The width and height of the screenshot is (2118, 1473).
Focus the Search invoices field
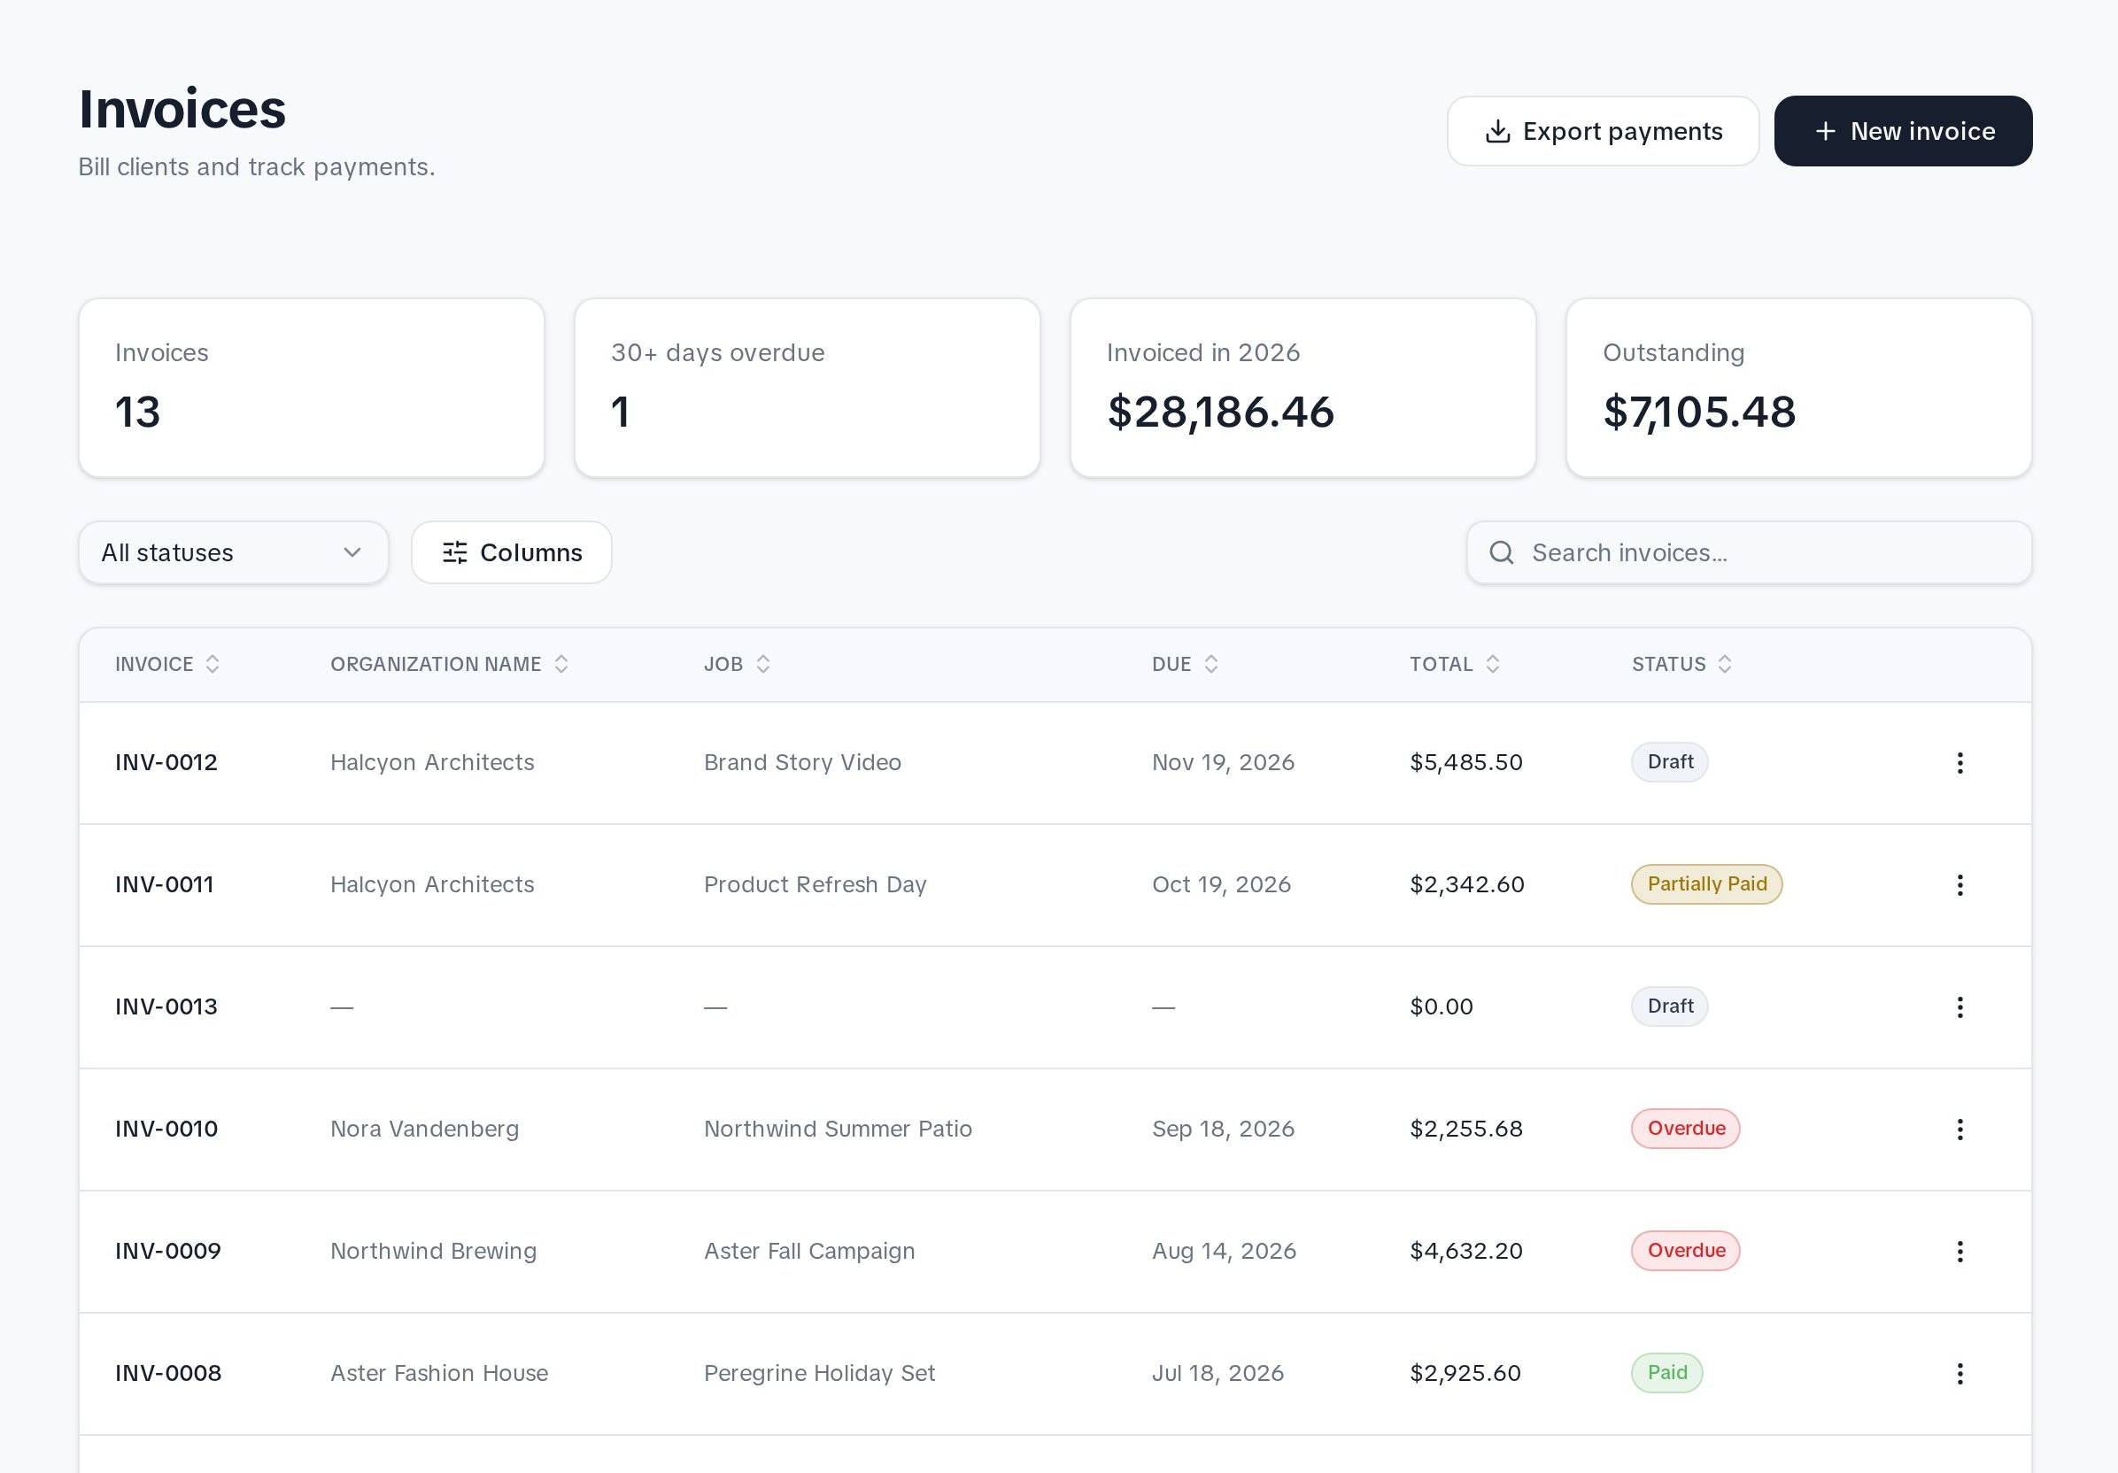pyautogui.click(x=1749, y=552)
